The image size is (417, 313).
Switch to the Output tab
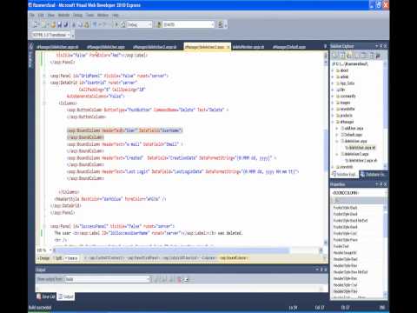[66, 296]
